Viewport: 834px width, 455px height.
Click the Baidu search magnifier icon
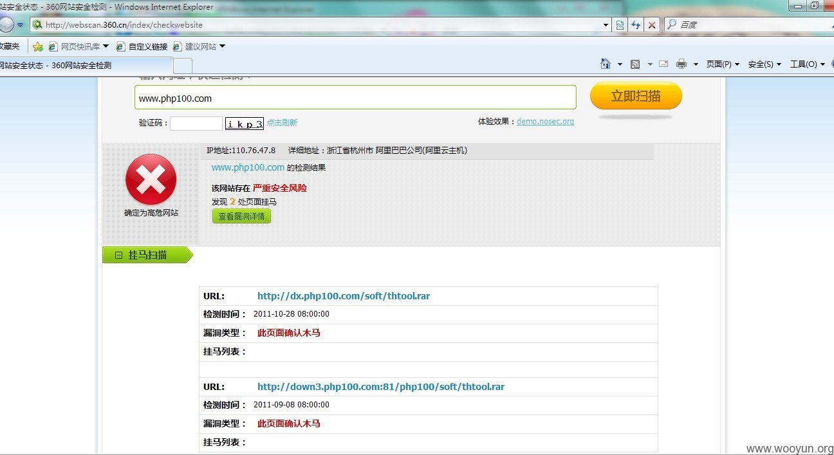(672, 24)
